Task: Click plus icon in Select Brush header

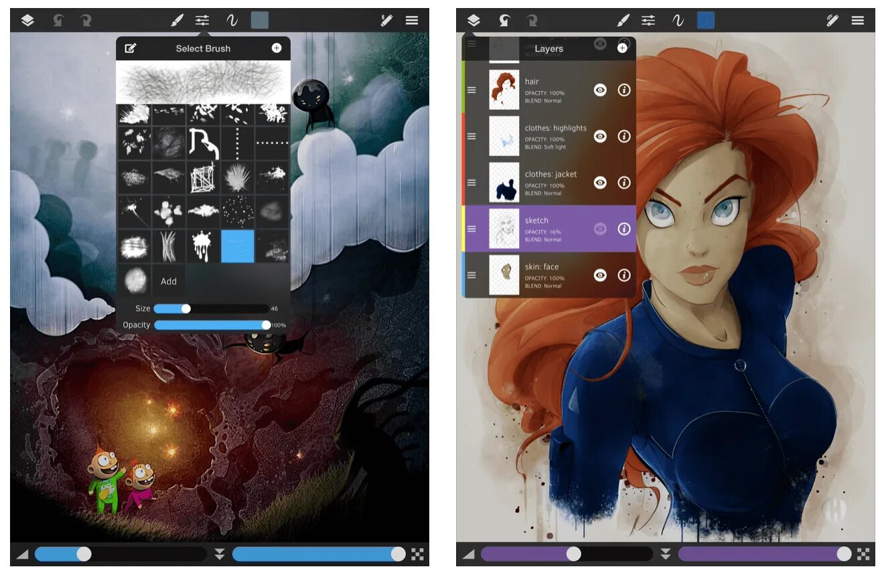Action: tap(277, 48)
